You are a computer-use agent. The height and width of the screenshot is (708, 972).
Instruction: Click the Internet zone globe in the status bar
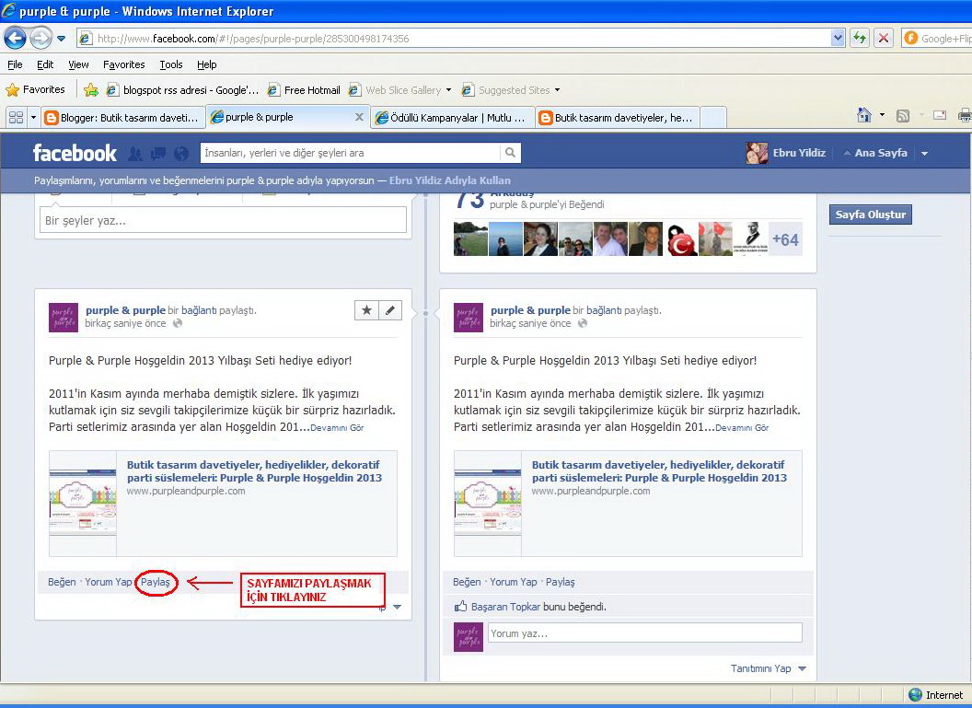[915, 695]
